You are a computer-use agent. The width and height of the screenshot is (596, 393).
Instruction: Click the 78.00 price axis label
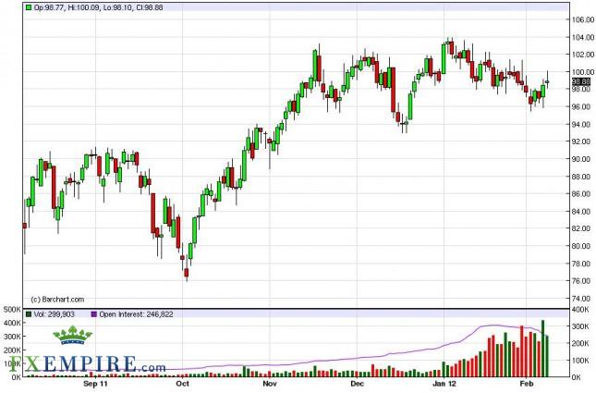click(583, 264)
